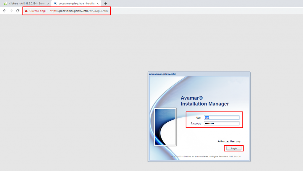
Task: Open a new browser tab
Action: click(x=106, y=4)
